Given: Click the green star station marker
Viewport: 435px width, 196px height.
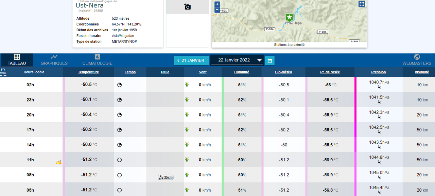Looking at the screenshot, I should (x=289, y=17).
